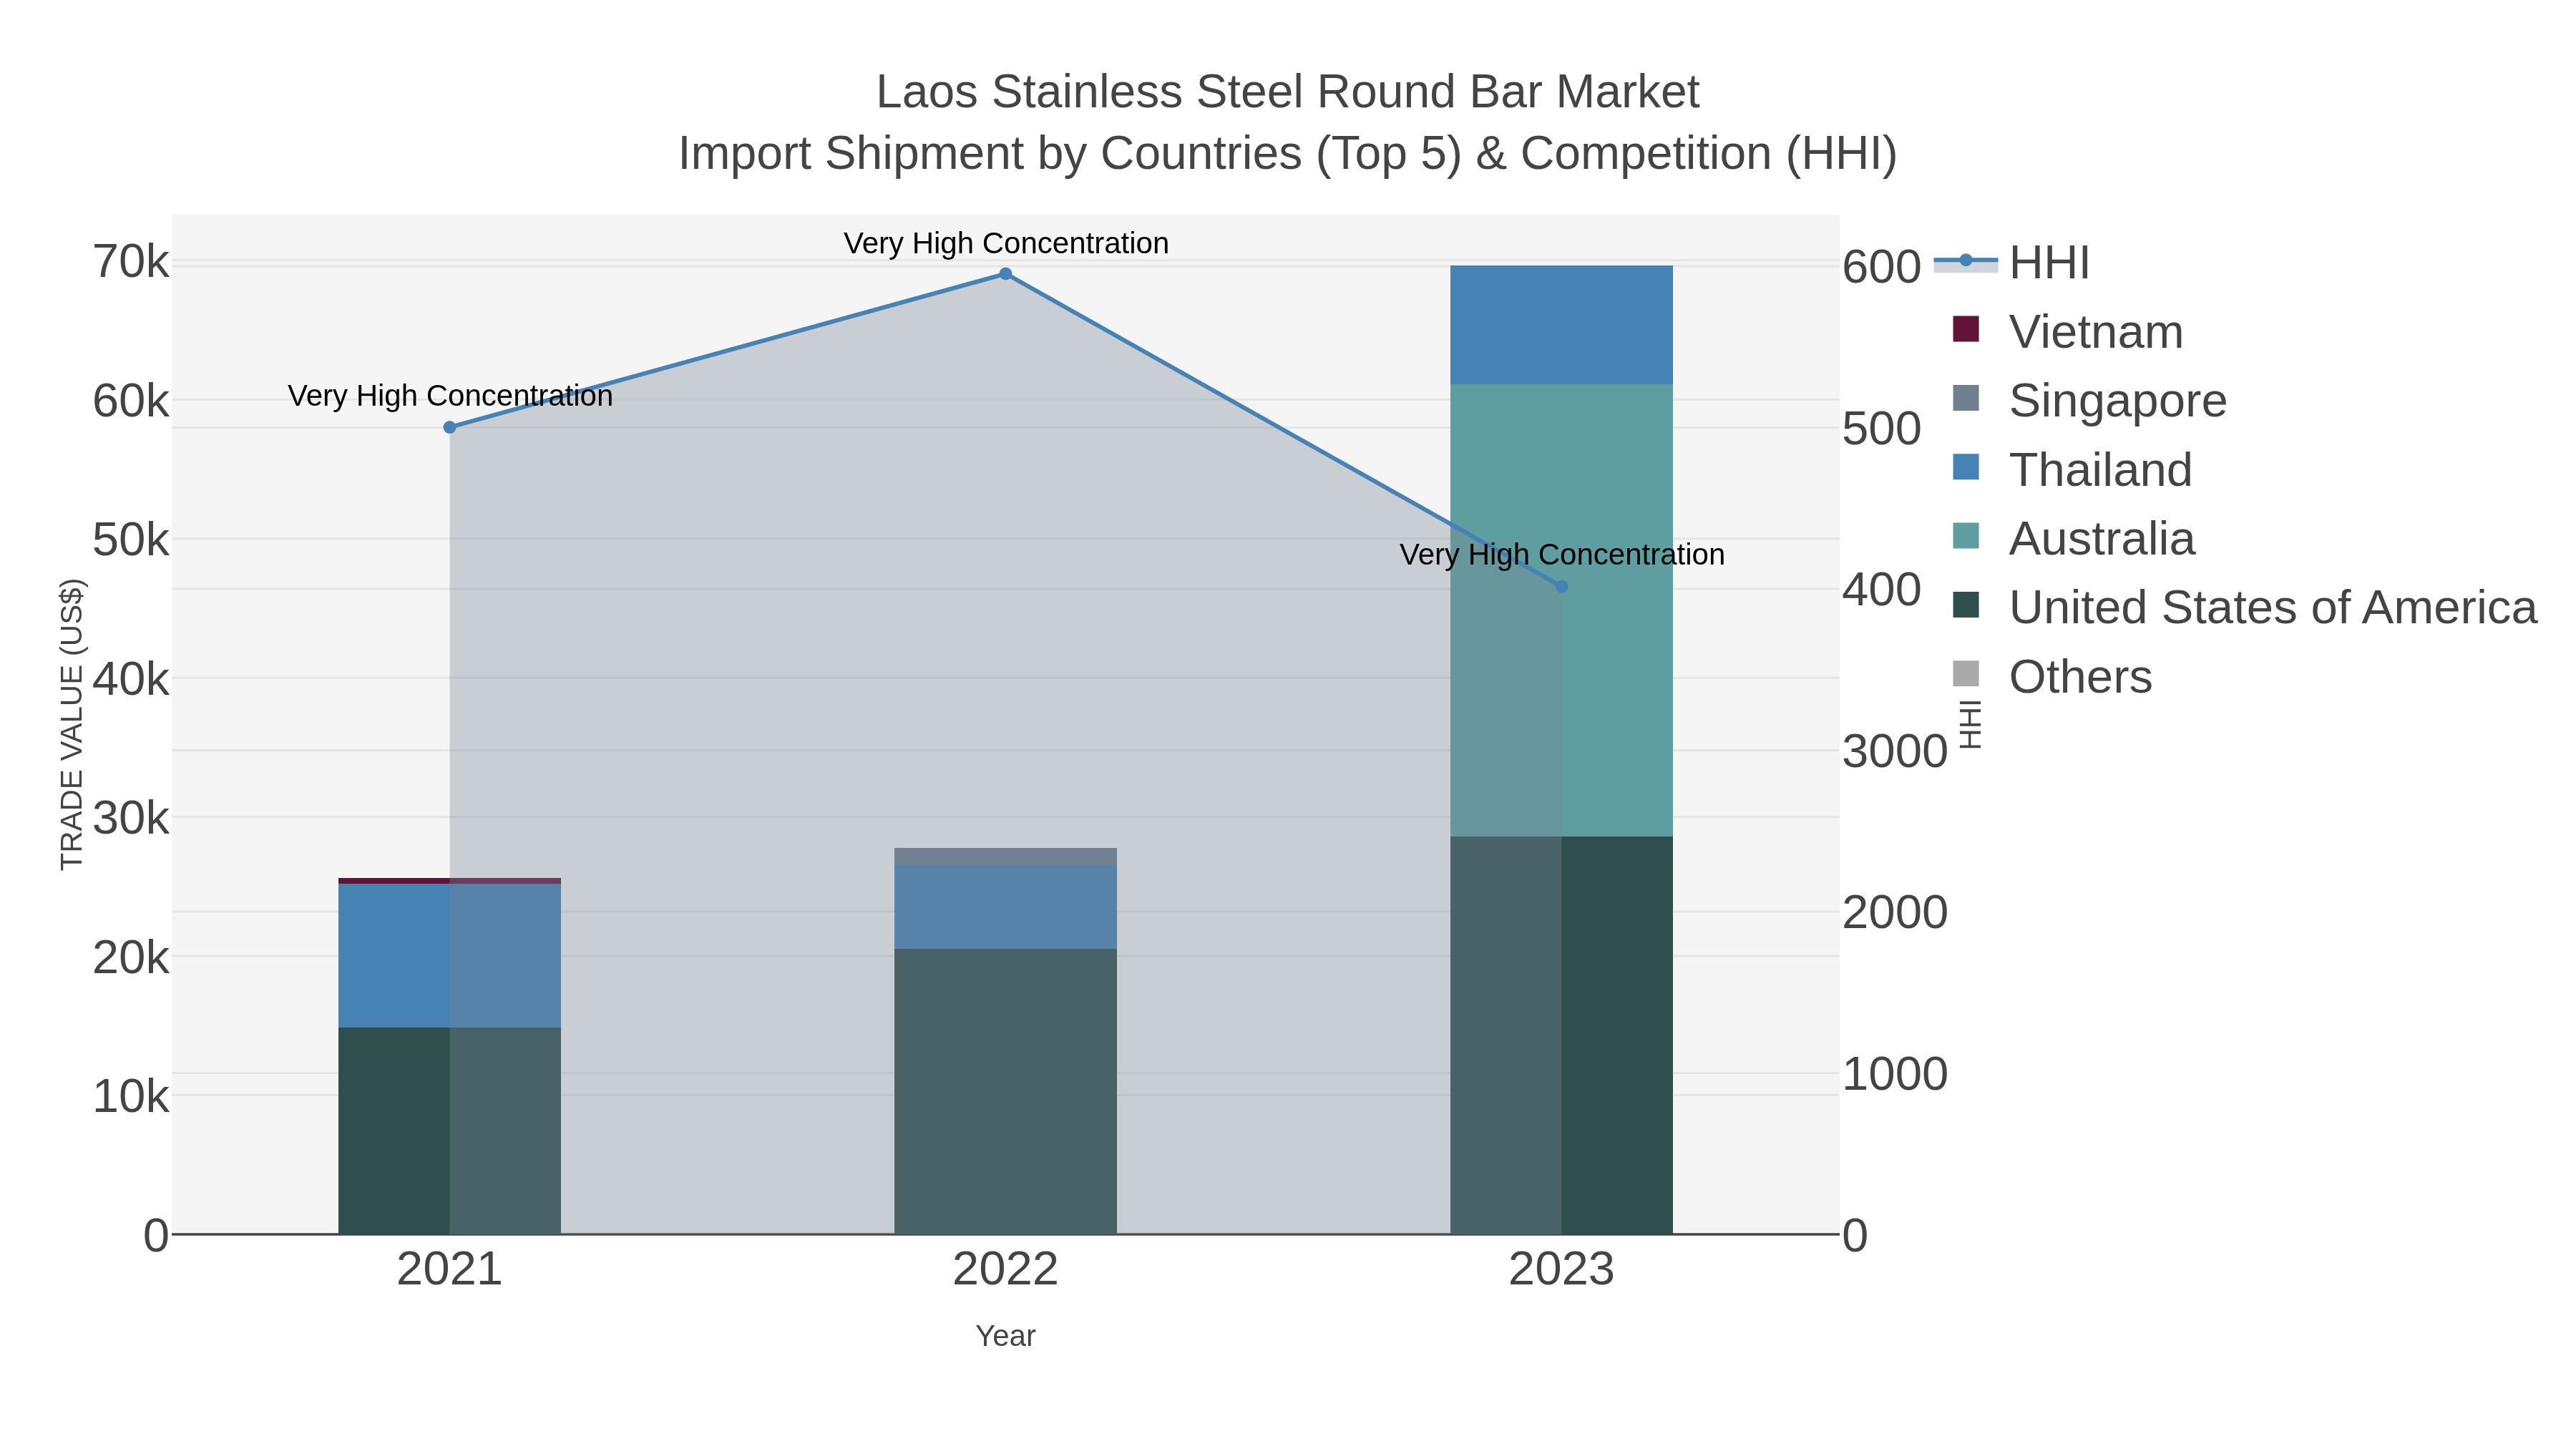Click the 2023 'Very High Concentration' annotation

[x=1562, y=554]
